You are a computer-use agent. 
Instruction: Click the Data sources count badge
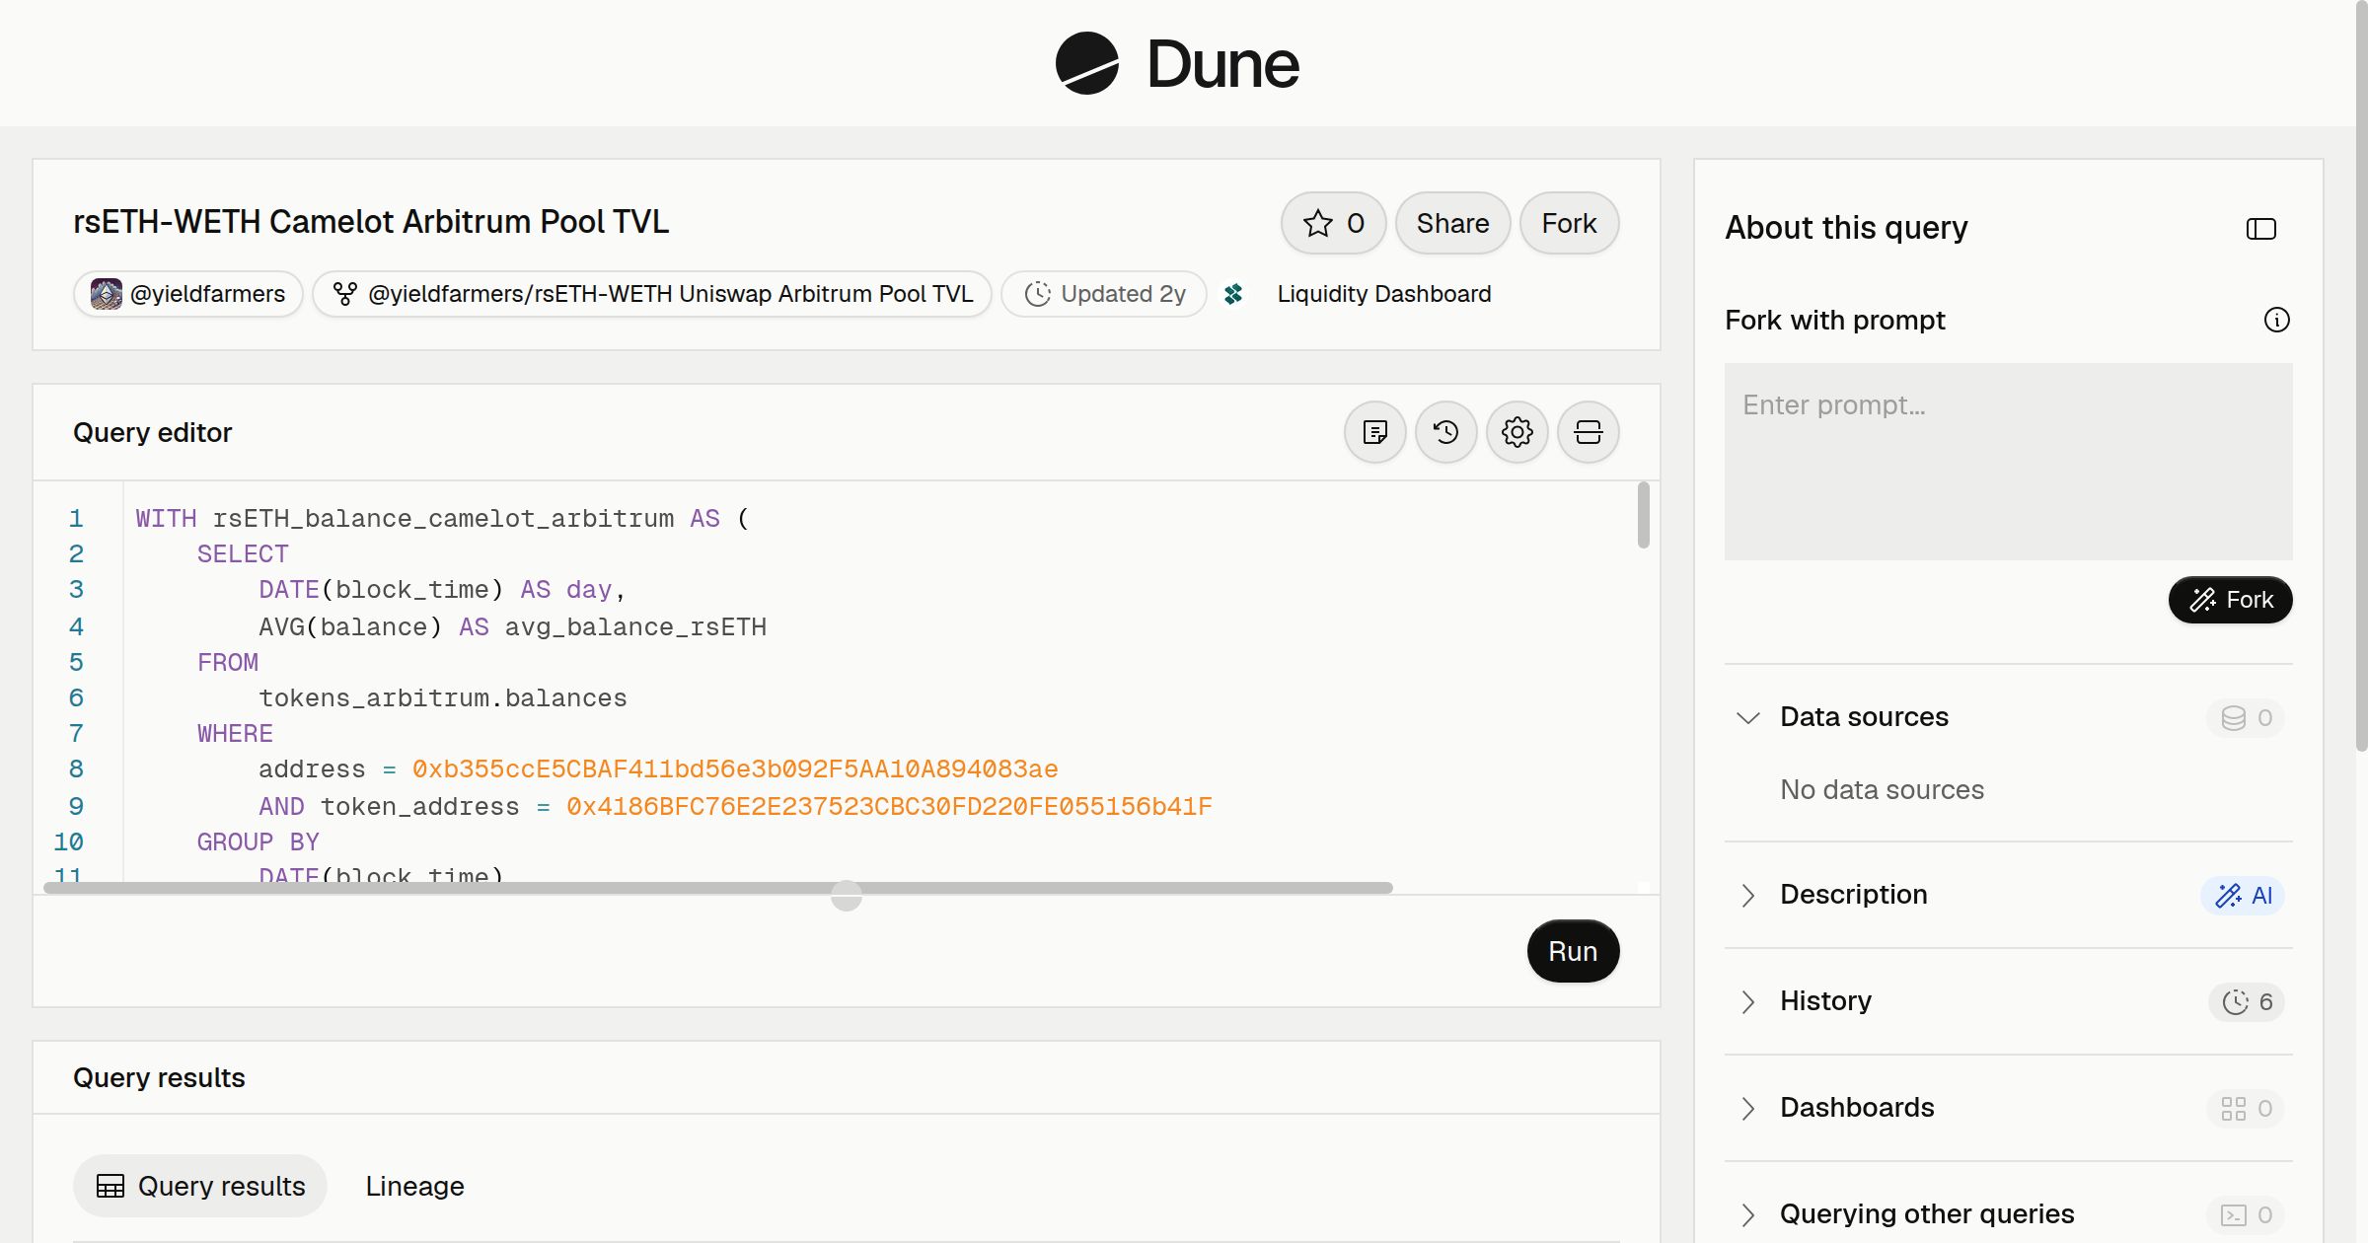2246,717
